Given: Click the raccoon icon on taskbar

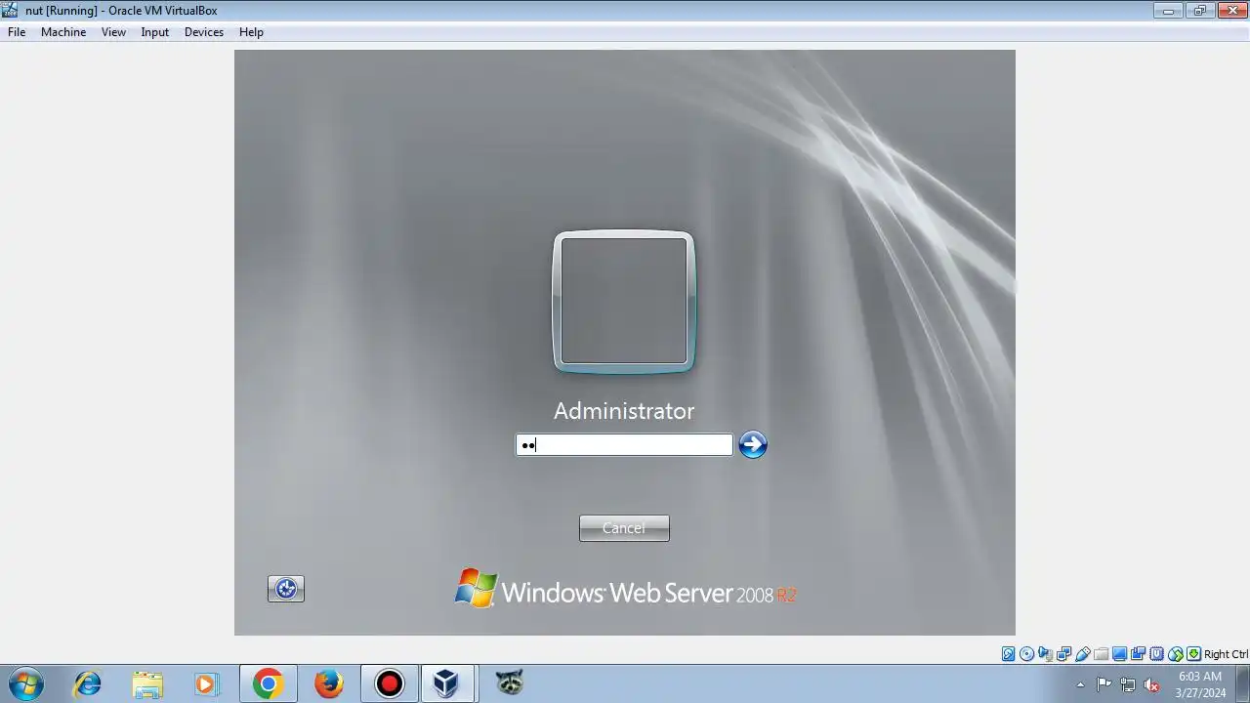Looking at the screenshot, I should click(509, 683).
